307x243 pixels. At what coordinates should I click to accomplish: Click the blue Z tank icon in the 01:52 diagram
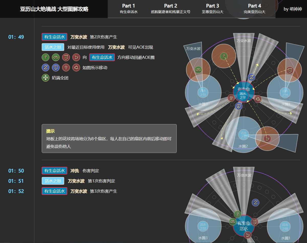click(256, 203)
